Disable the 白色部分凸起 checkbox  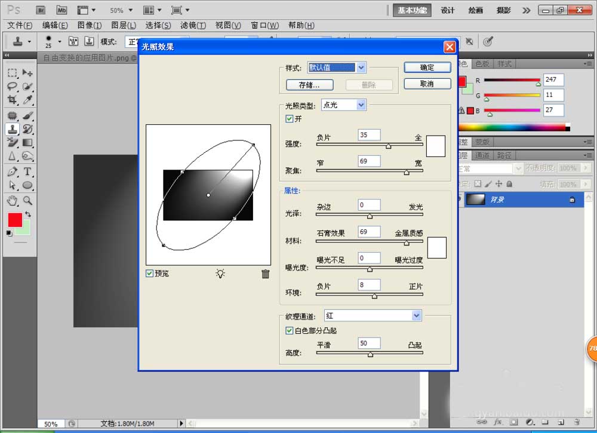point(289,330)
